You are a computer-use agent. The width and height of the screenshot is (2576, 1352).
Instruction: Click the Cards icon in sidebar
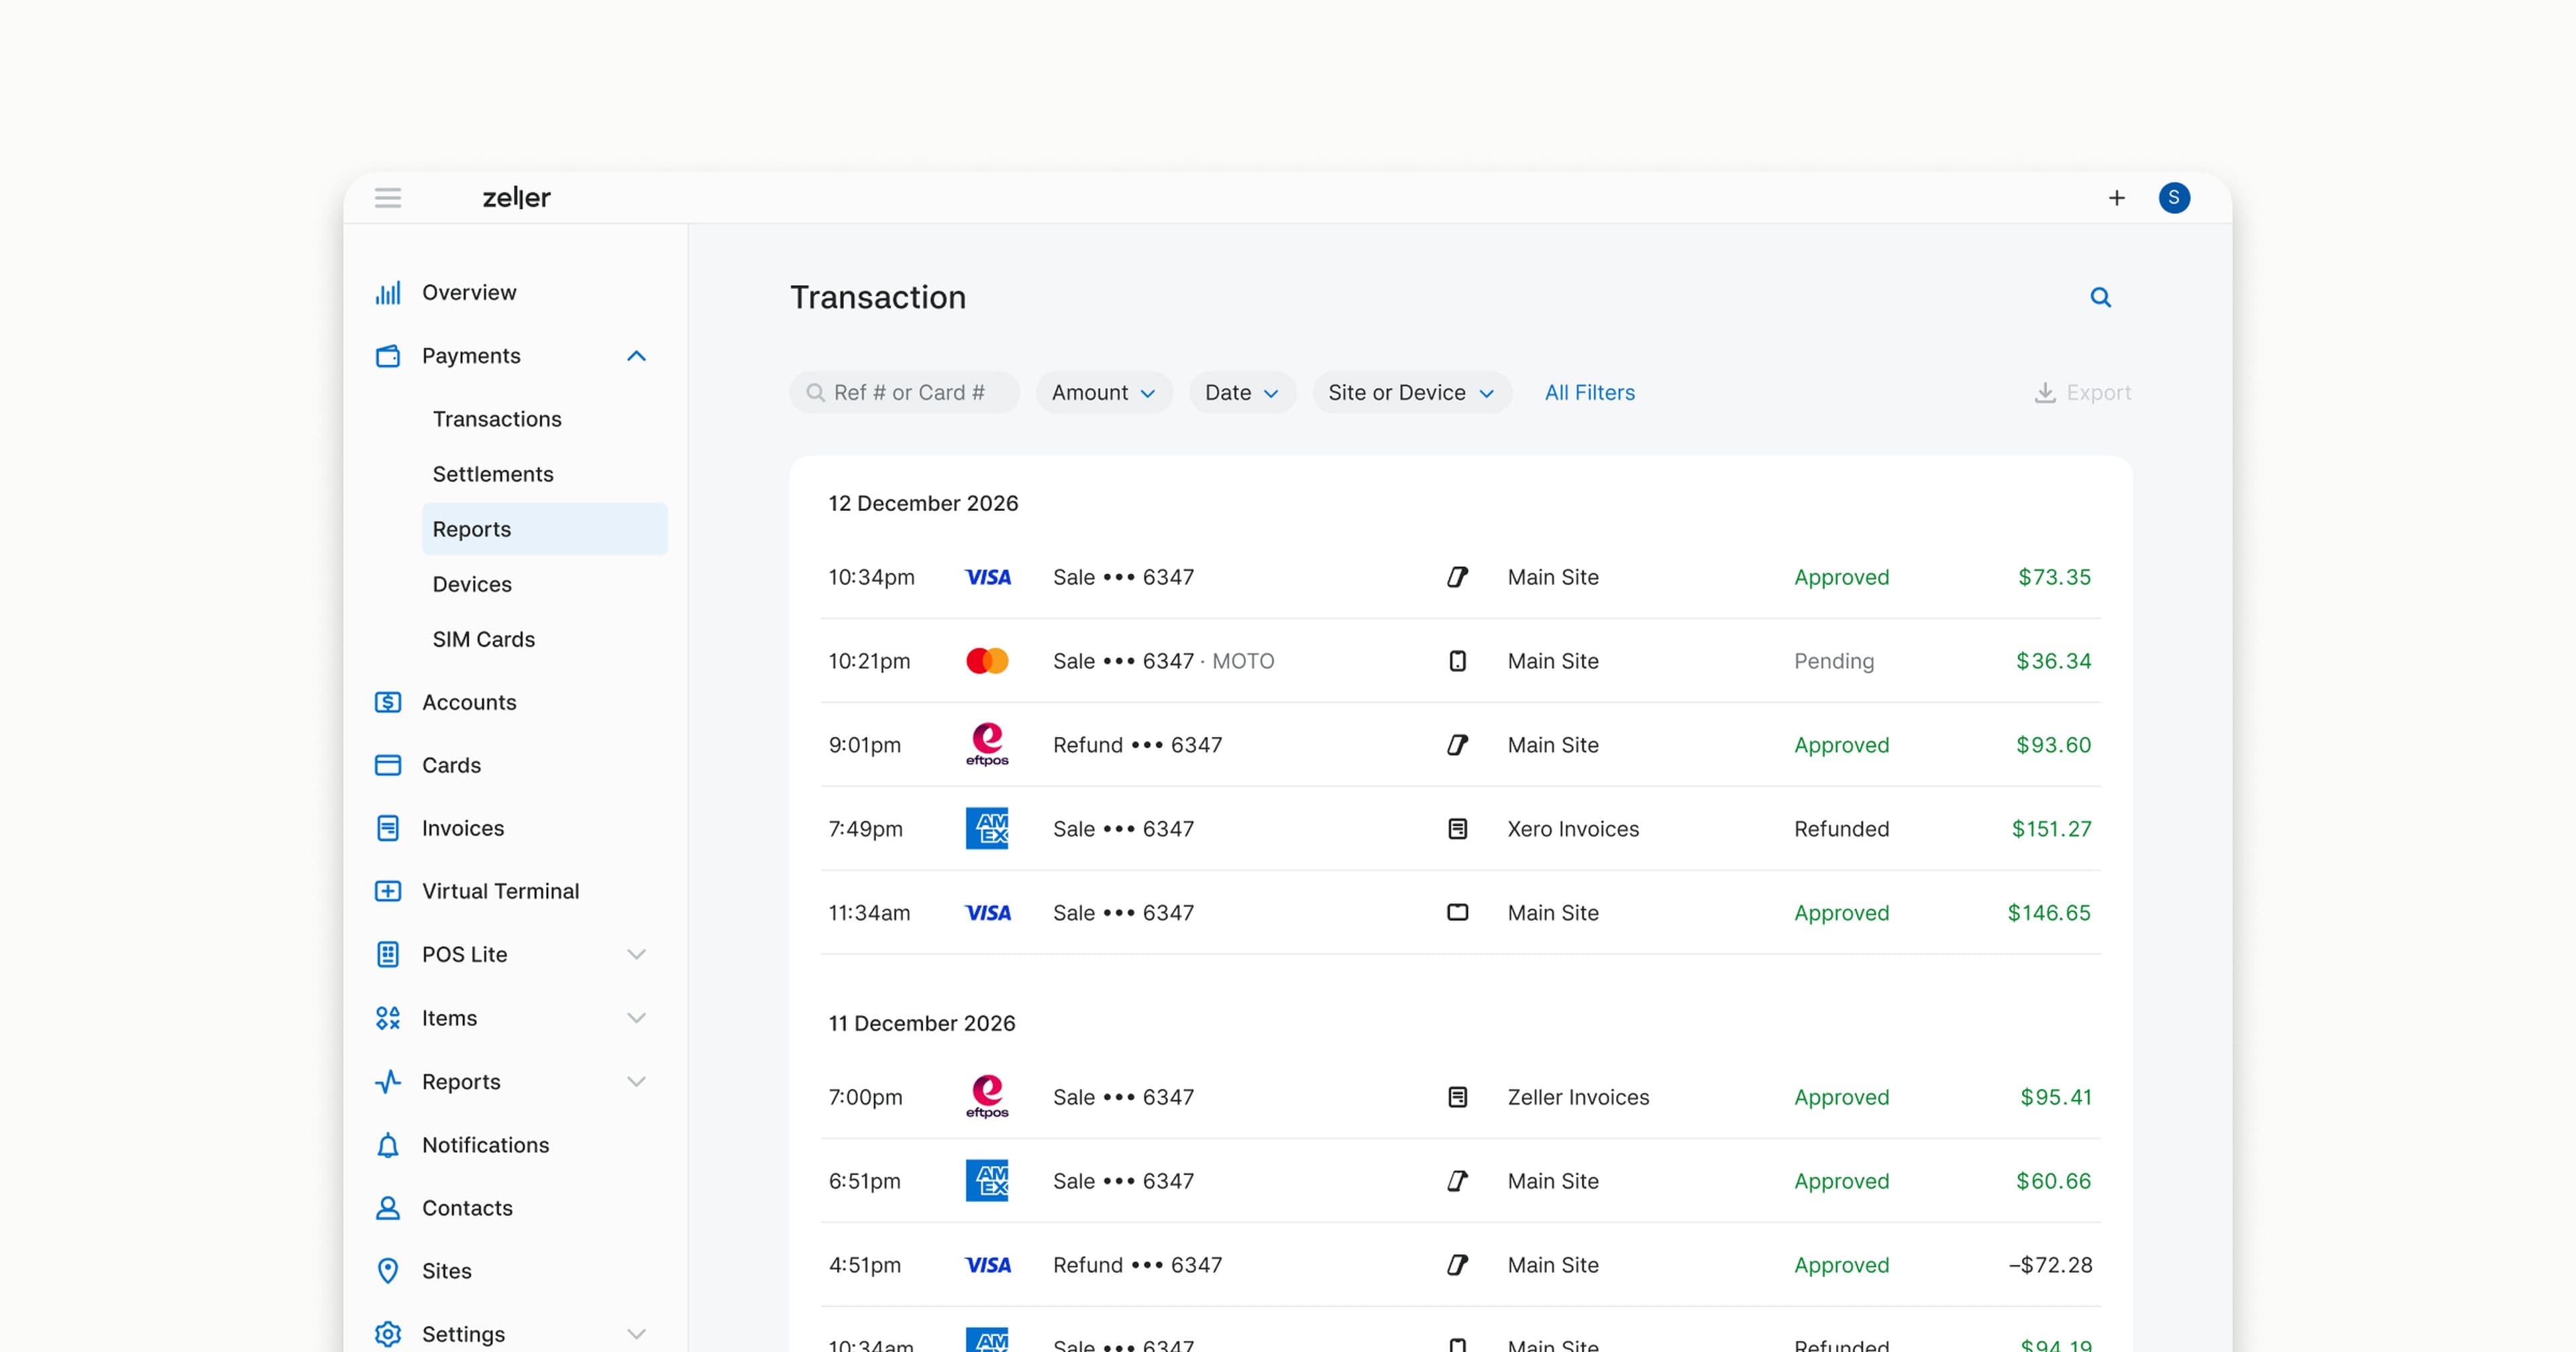pos(388,765)
